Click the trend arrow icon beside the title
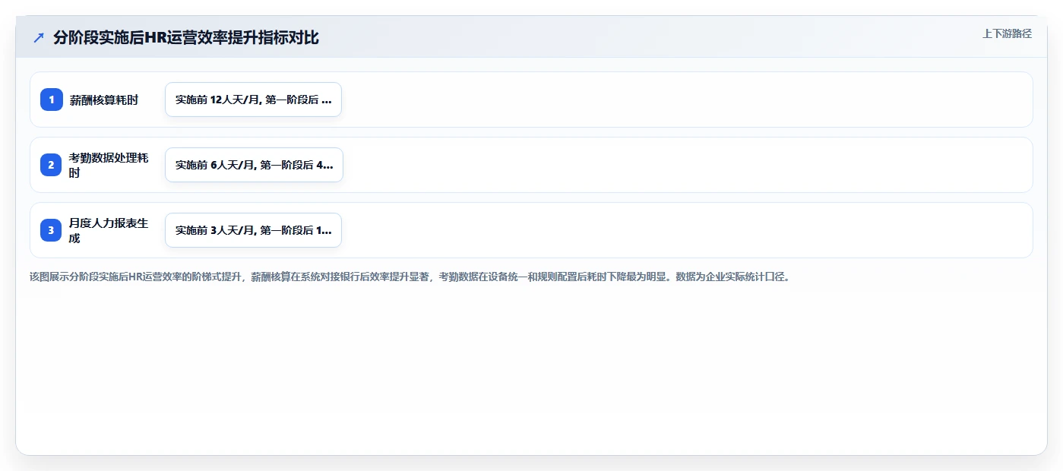Viewport: 1063px width, 471px height. pyautogui.click(x=39, y=37)
